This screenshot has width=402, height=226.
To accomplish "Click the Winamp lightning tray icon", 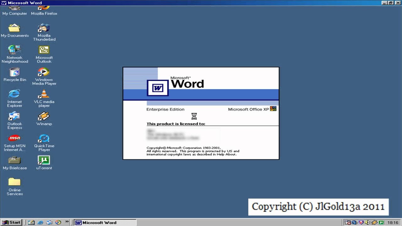I will pos(374,223).
